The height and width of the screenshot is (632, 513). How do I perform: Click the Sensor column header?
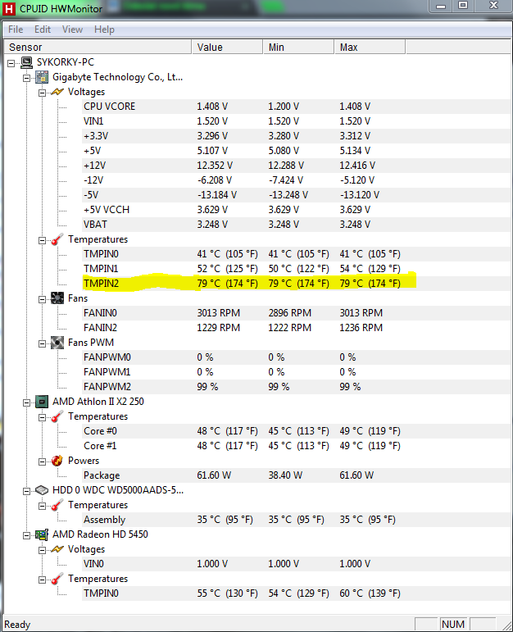click(x=97, y=48)
